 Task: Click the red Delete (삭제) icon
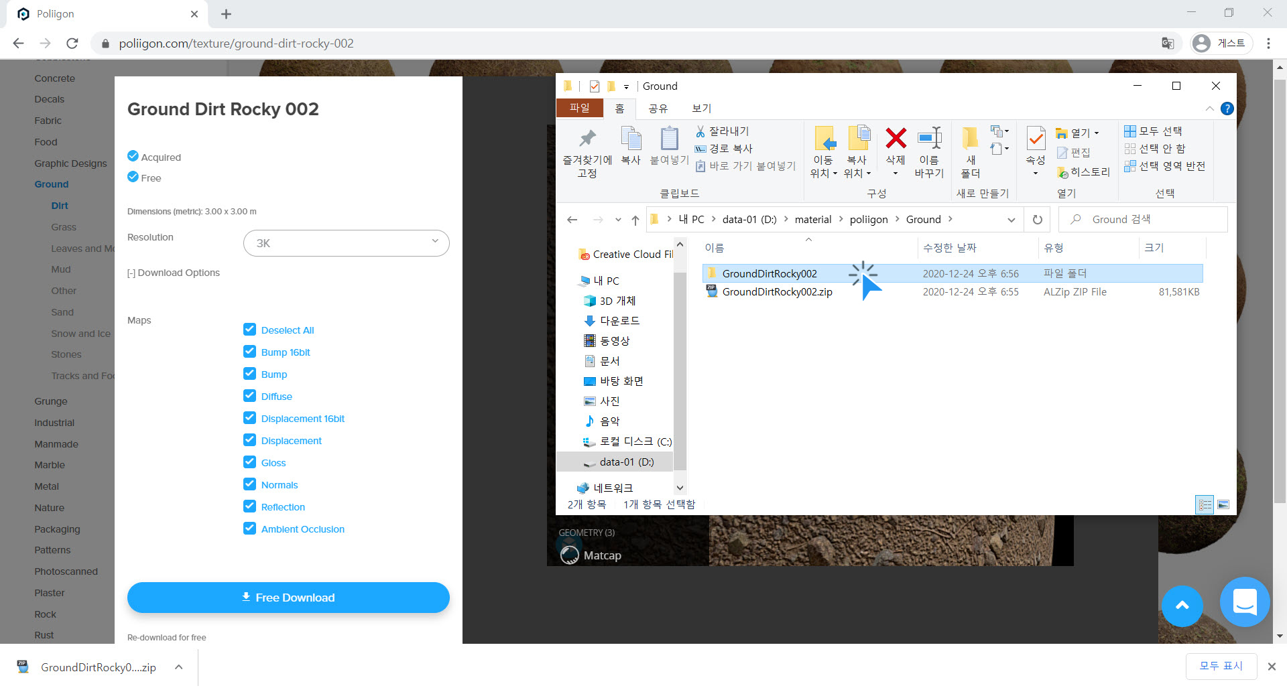[x=896, y=138]
